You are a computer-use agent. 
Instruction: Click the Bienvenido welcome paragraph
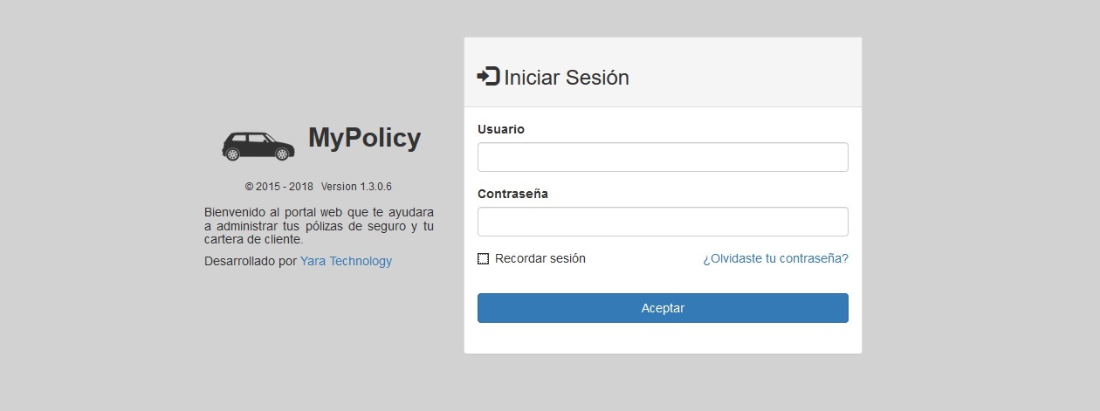click(319, 226)
